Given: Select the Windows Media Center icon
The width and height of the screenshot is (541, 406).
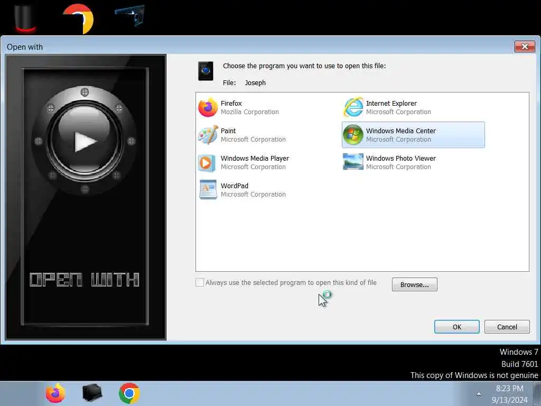Looking at the screenshot, I should (353, 135).
